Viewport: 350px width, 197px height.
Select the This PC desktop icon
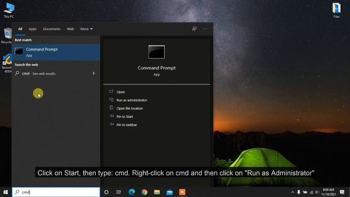coord(9,10)
